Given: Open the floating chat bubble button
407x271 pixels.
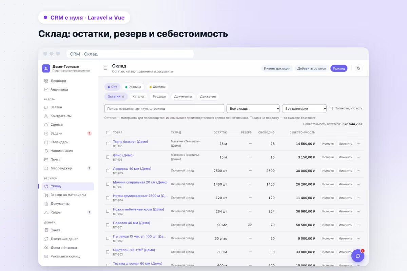Looking at the screenshot, I should click(357, 256).
